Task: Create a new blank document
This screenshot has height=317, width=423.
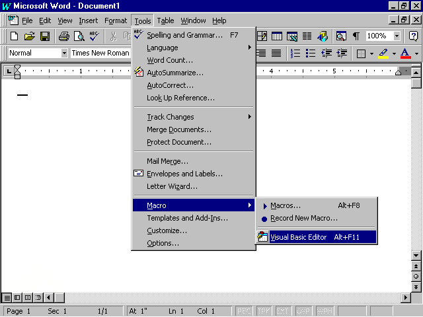Action: (14, 36)
